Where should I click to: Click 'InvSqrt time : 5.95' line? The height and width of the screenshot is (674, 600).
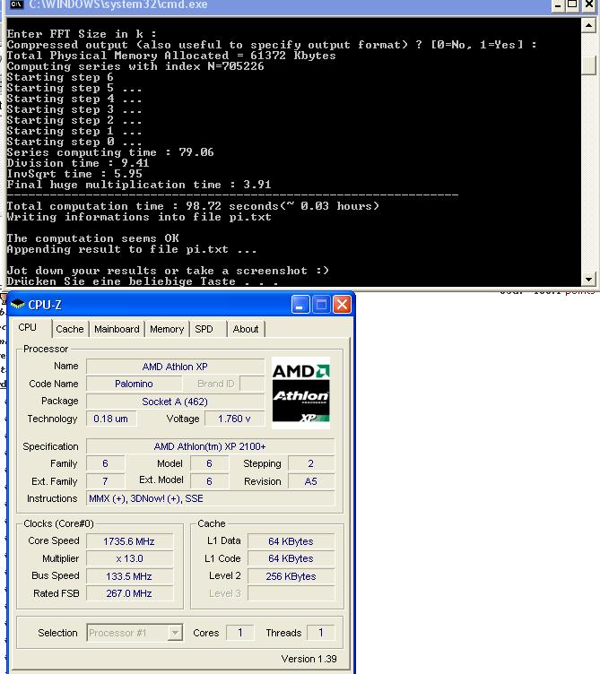click(x=74, y=174)
